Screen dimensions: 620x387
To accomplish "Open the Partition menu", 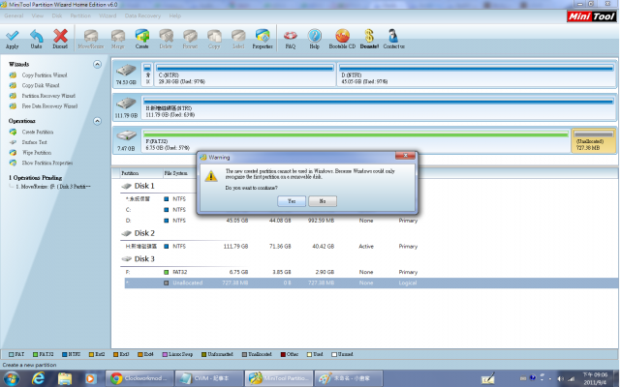I will coord(80,15).
